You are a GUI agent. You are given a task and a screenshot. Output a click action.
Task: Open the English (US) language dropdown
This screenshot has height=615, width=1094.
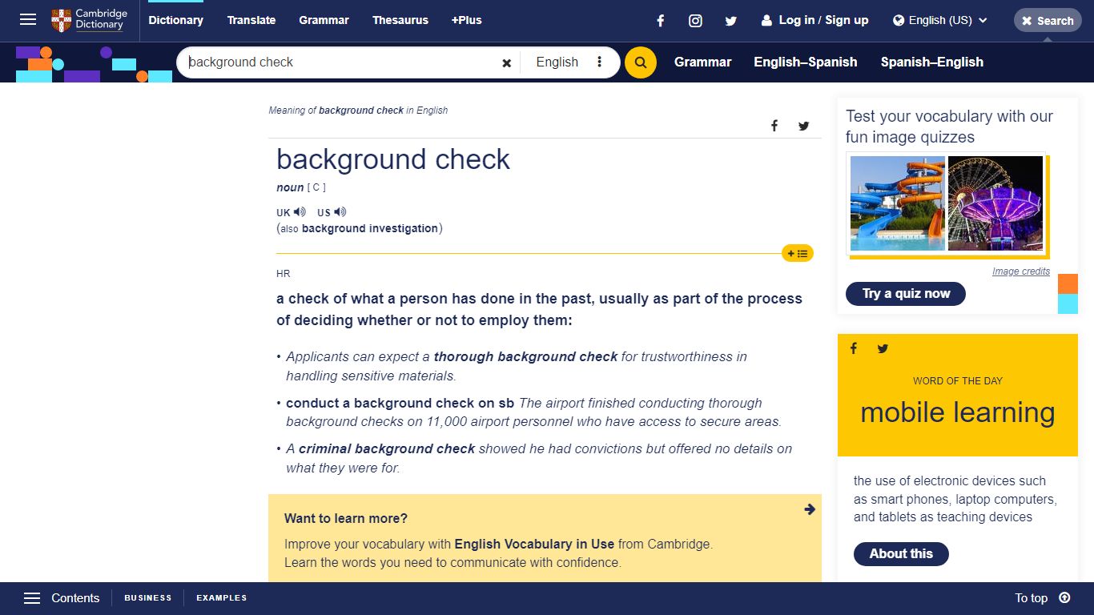coord(940,21)
